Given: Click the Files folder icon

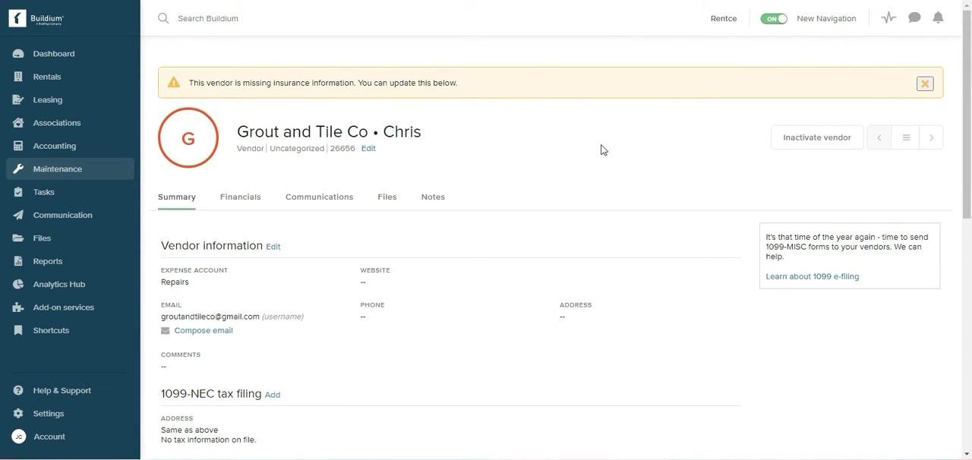Looking at the screenshot, I should [x=18, y=238].
